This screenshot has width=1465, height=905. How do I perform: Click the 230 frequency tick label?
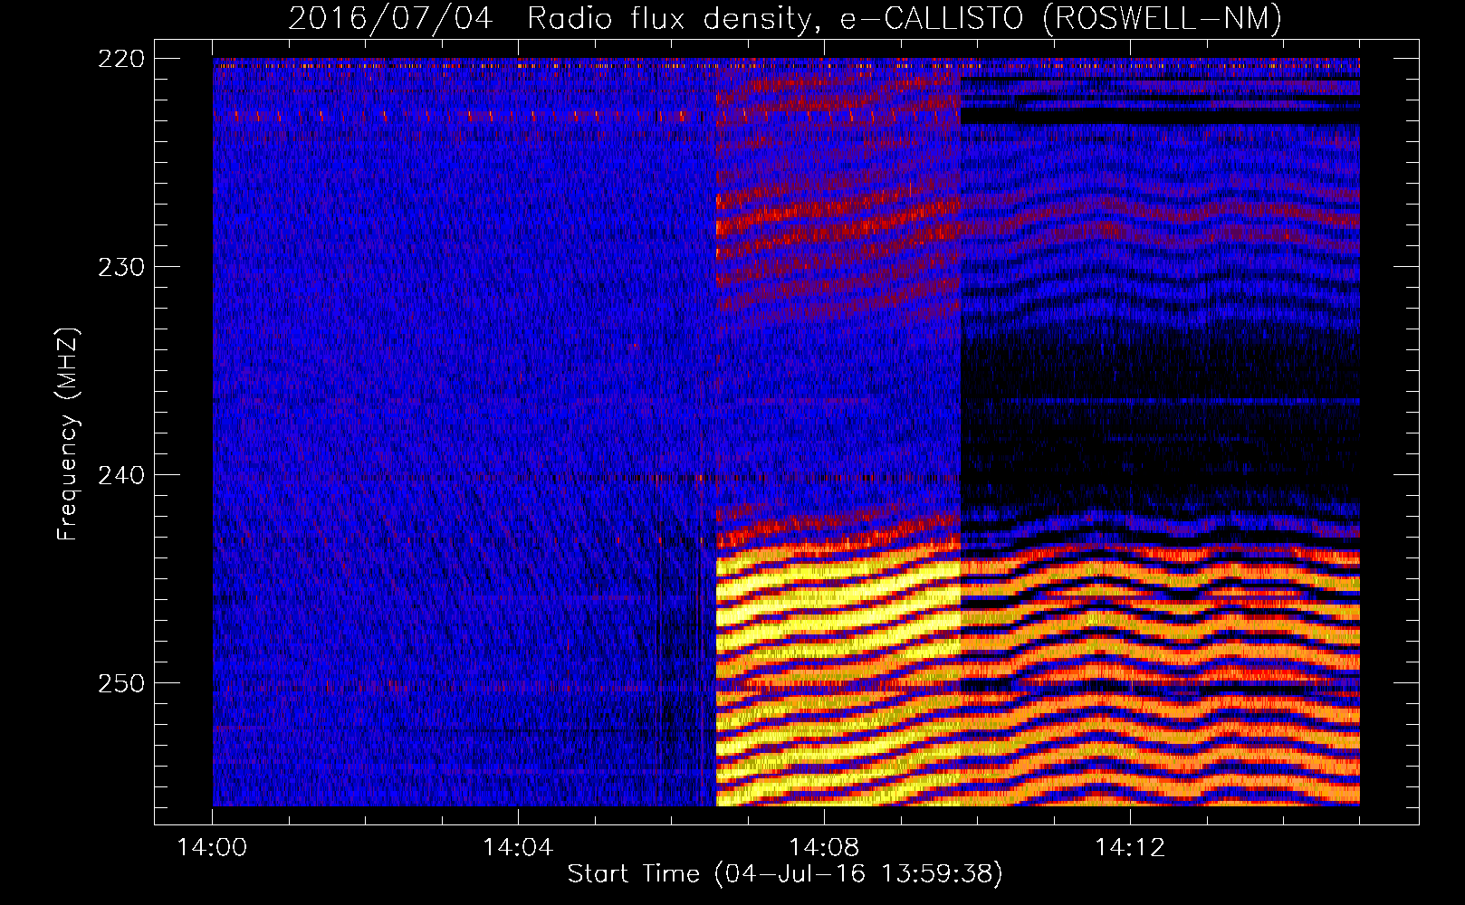tap(121, 267)
